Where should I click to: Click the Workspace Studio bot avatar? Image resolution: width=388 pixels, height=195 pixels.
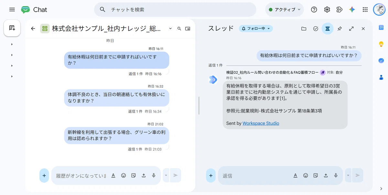point(213,80)
